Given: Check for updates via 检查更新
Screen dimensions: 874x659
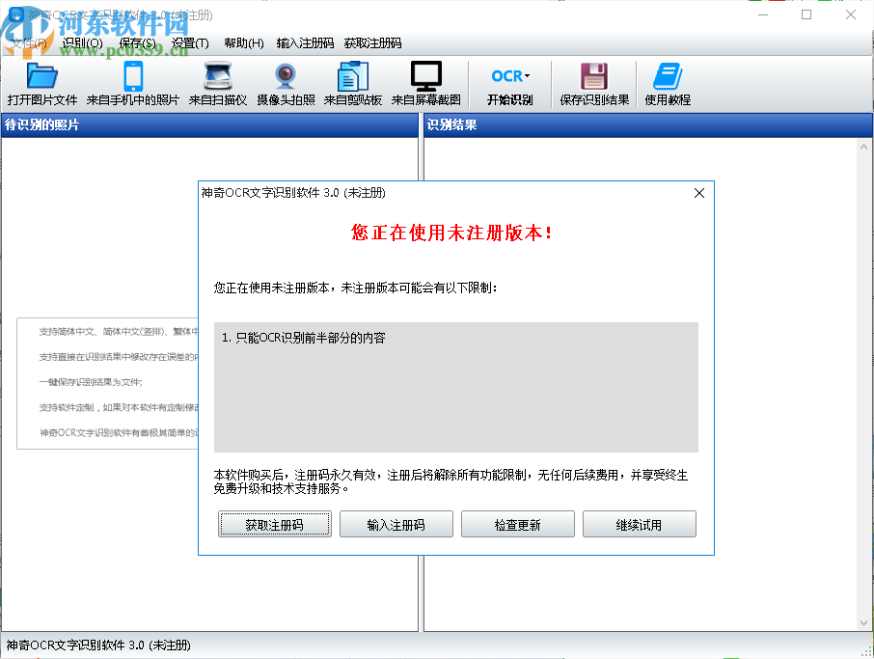Looking at the screenshot, I should tap(517, 524).
